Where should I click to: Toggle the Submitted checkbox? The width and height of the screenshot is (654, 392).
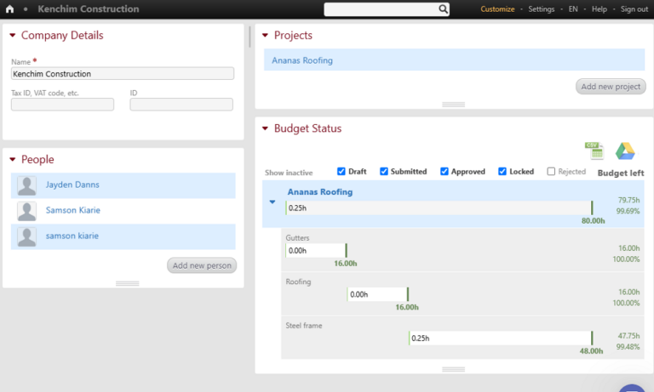coord(384,172)
